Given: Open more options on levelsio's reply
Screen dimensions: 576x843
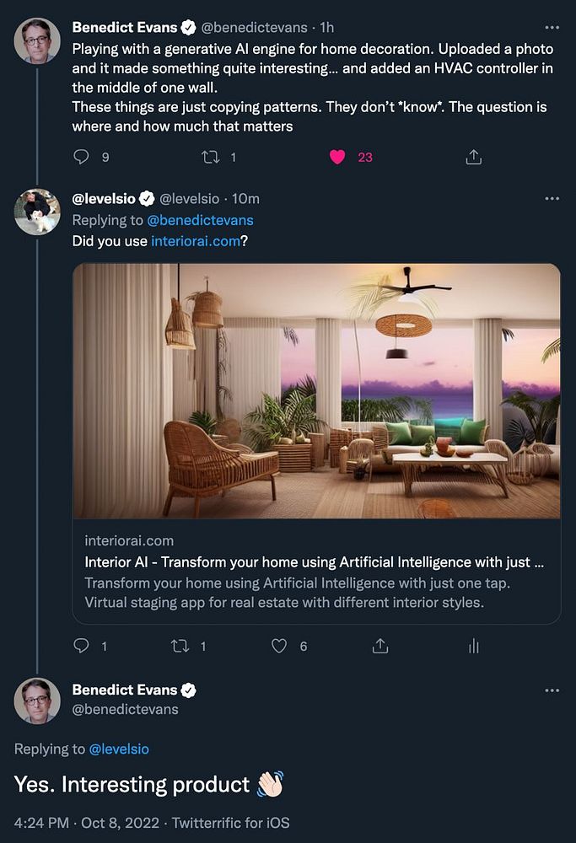Looking at the screenshot, I should (552, 199).
